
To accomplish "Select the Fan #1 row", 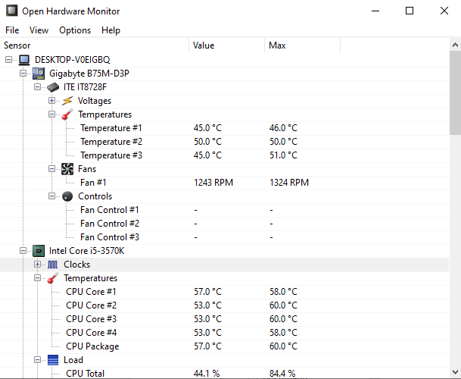I will click(x=224, y=183).
